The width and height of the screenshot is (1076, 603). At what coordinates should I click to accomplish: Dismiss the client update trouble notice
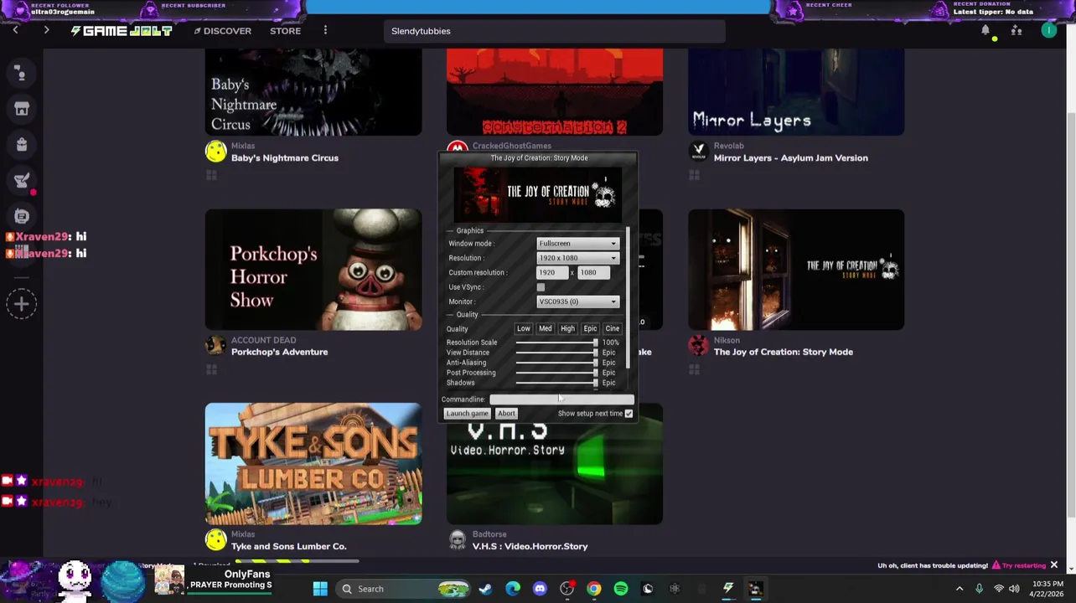[x=1053, y=565]
